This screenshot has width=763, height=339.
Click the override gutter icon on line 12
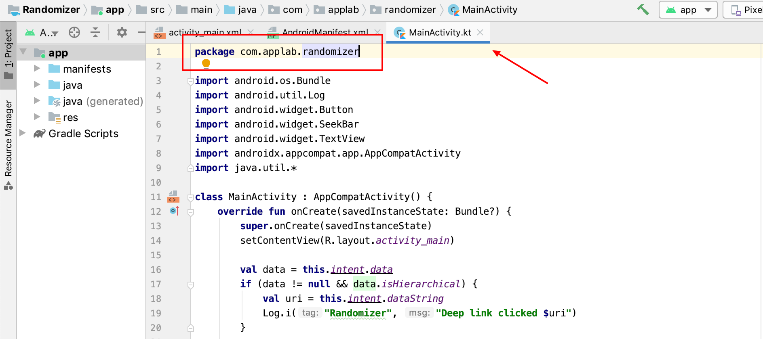click(x=174, y=211)
